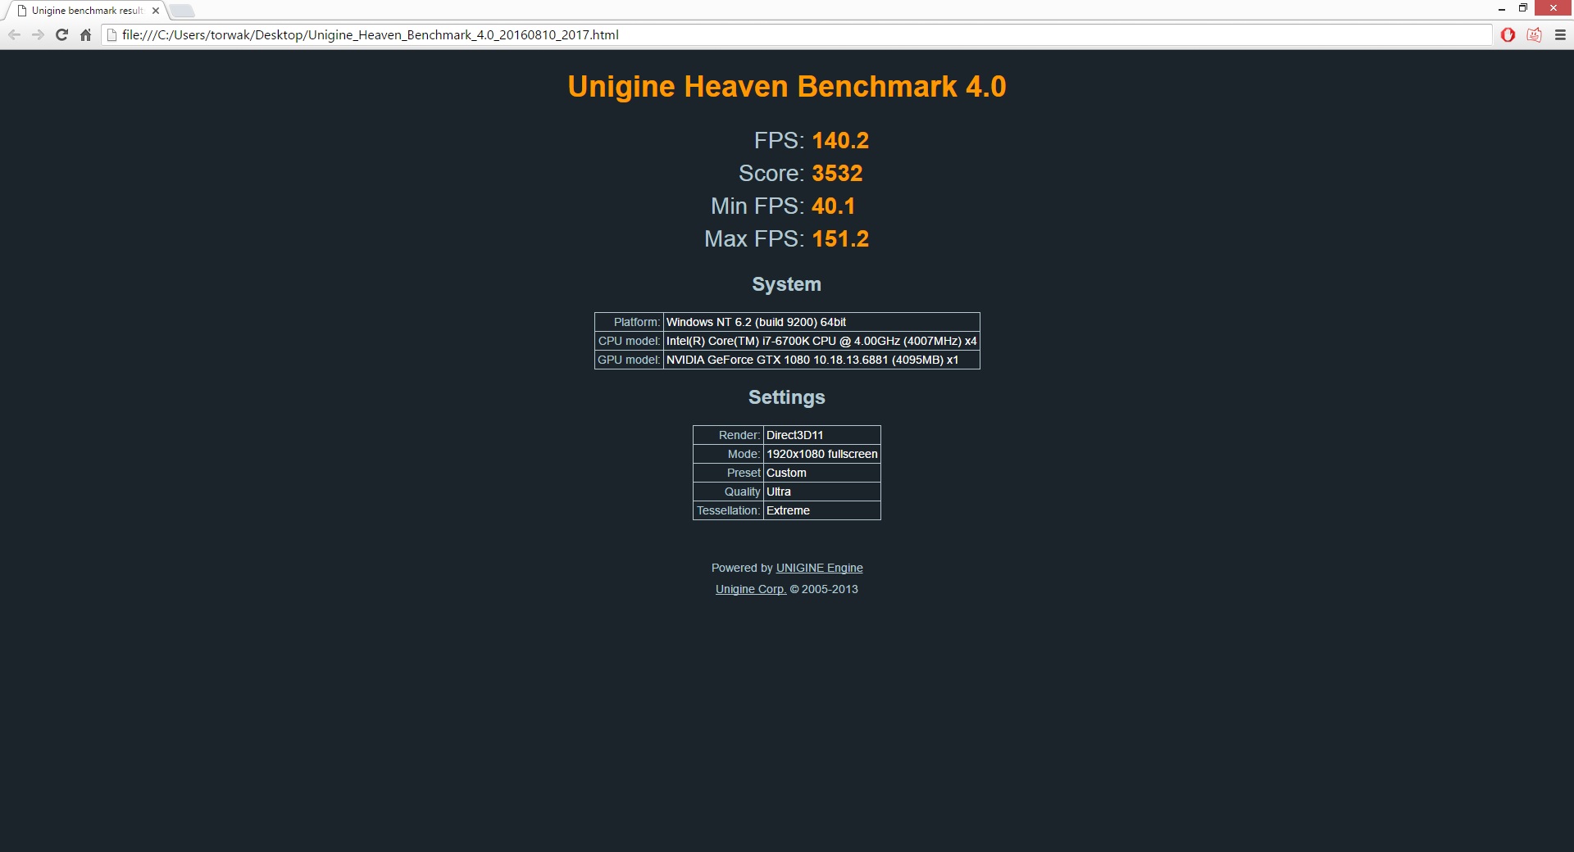Click the CPU model: label cell

(x=629, y=341)
